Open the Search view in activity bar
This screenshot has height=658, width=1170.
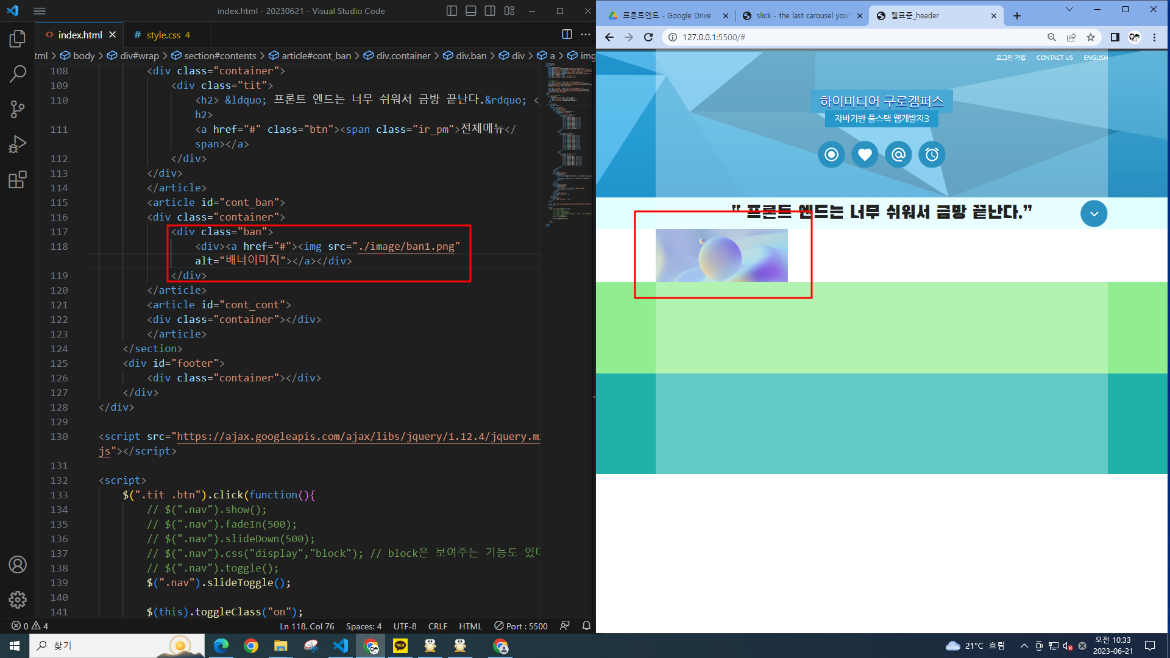click(18, 74)
